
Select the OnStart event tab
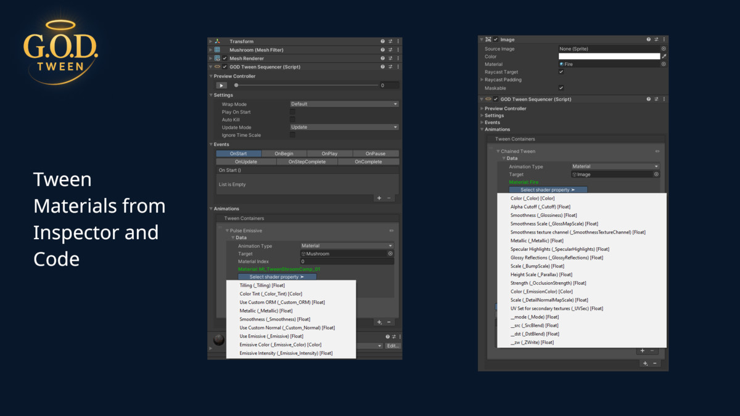[x=239, y=153]
